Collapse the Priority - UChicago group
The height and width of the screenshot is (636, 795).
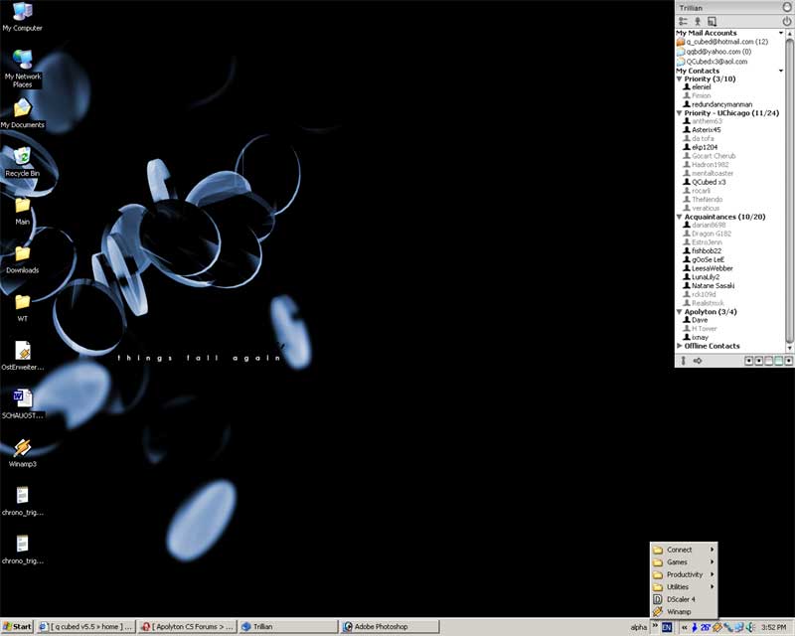click(x=680, y=113)
